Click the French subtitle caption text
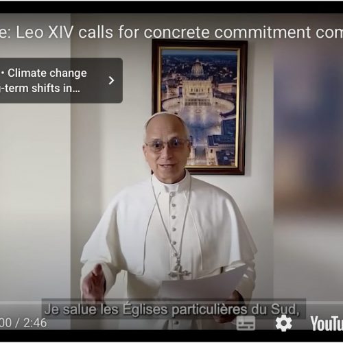 click(172, 309)
